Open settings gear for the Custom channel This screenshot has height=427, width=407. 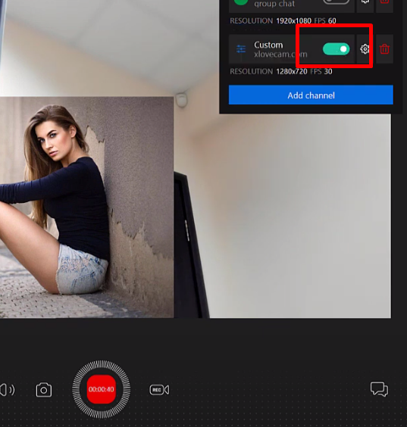[365, 49]
